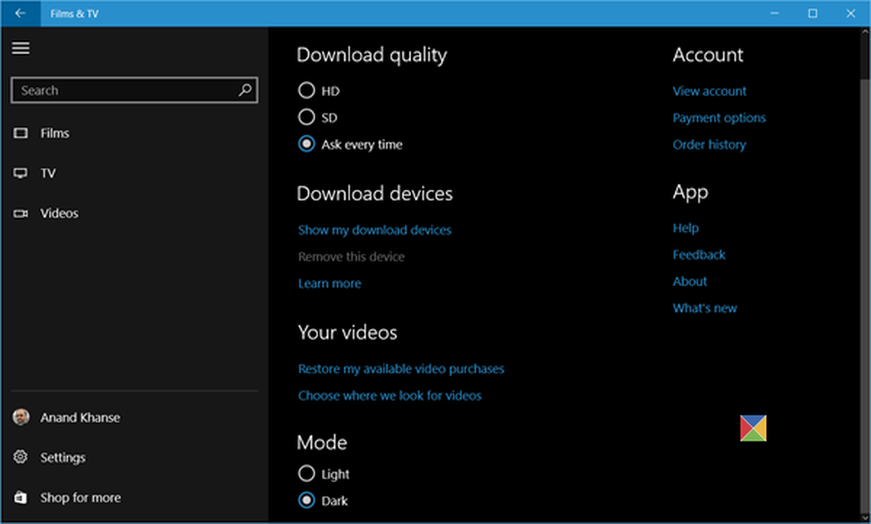The image size is (871, 524).
Task: Click the Videos camera icon
Action: coord(21,213)
